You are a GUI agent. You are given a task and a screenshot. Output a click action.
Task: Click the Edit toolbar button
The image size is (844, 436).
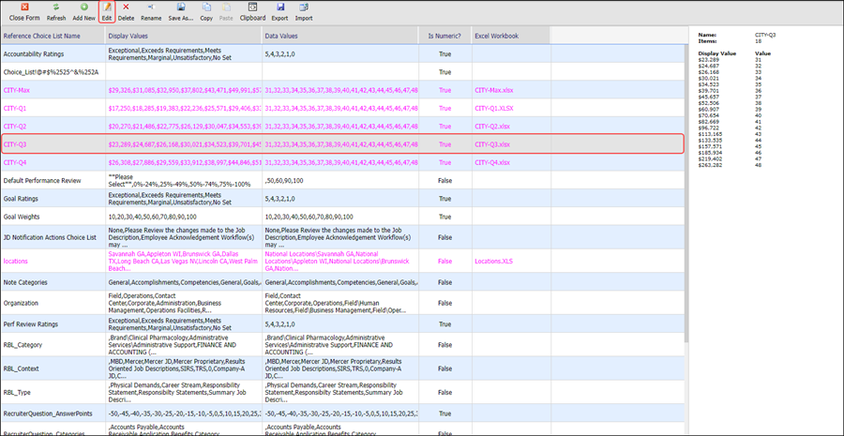(x=107, y=11)
